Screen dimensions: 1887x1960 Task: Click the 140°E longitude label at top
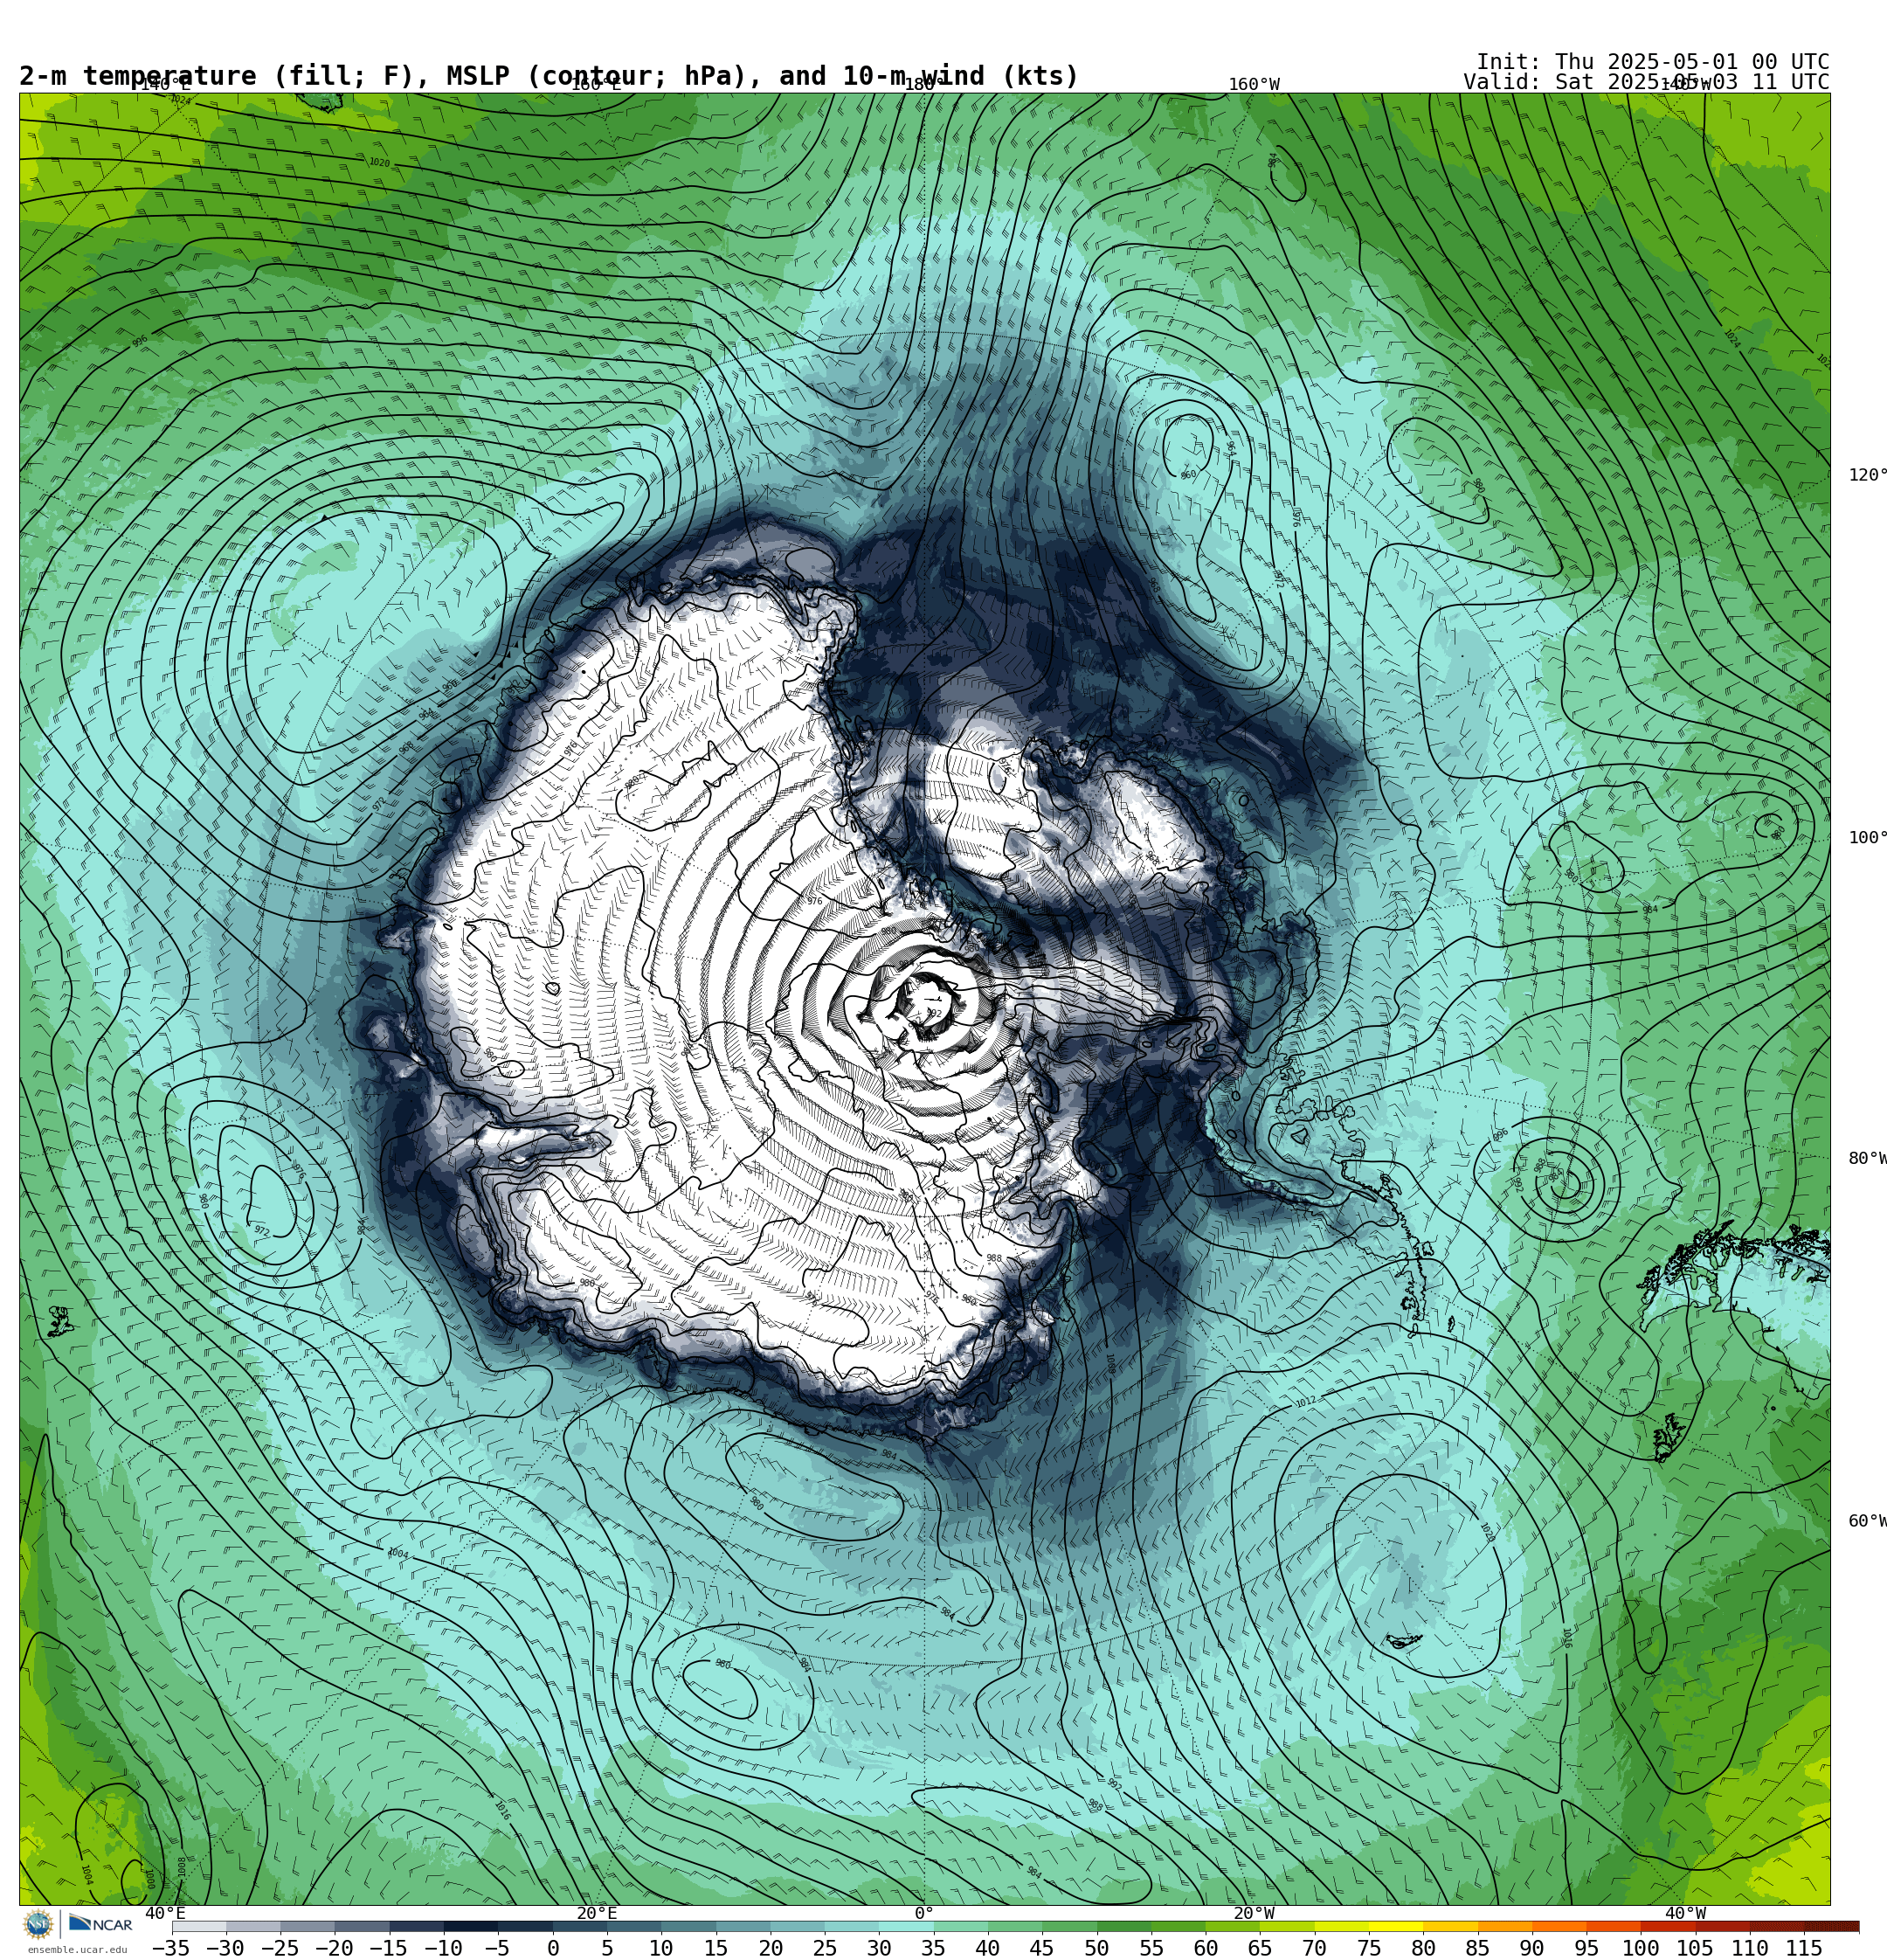165,85
